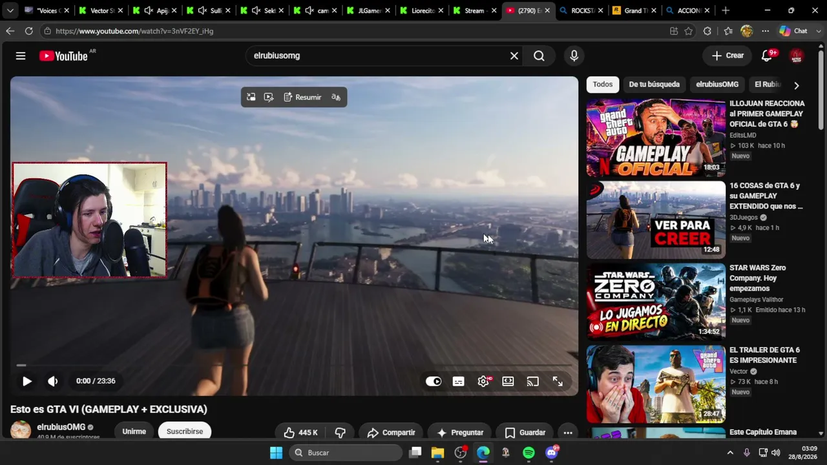Screen dimensions: 827x465
Task: Open a new browser tab
Action: (x=726, y=10)
